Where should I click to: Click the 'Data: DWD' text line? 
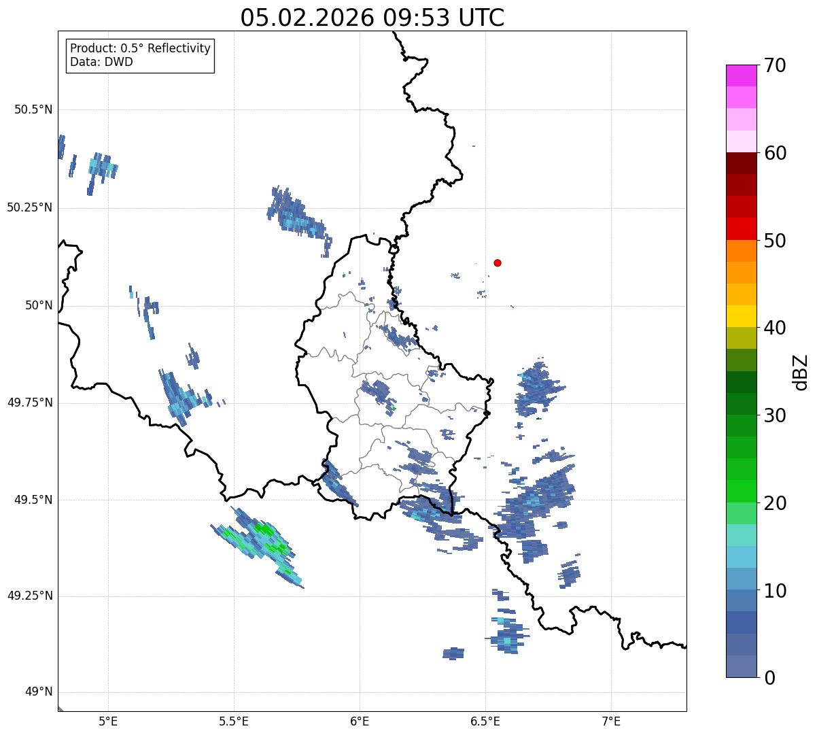pyautogui.click(x=101, y=62)
